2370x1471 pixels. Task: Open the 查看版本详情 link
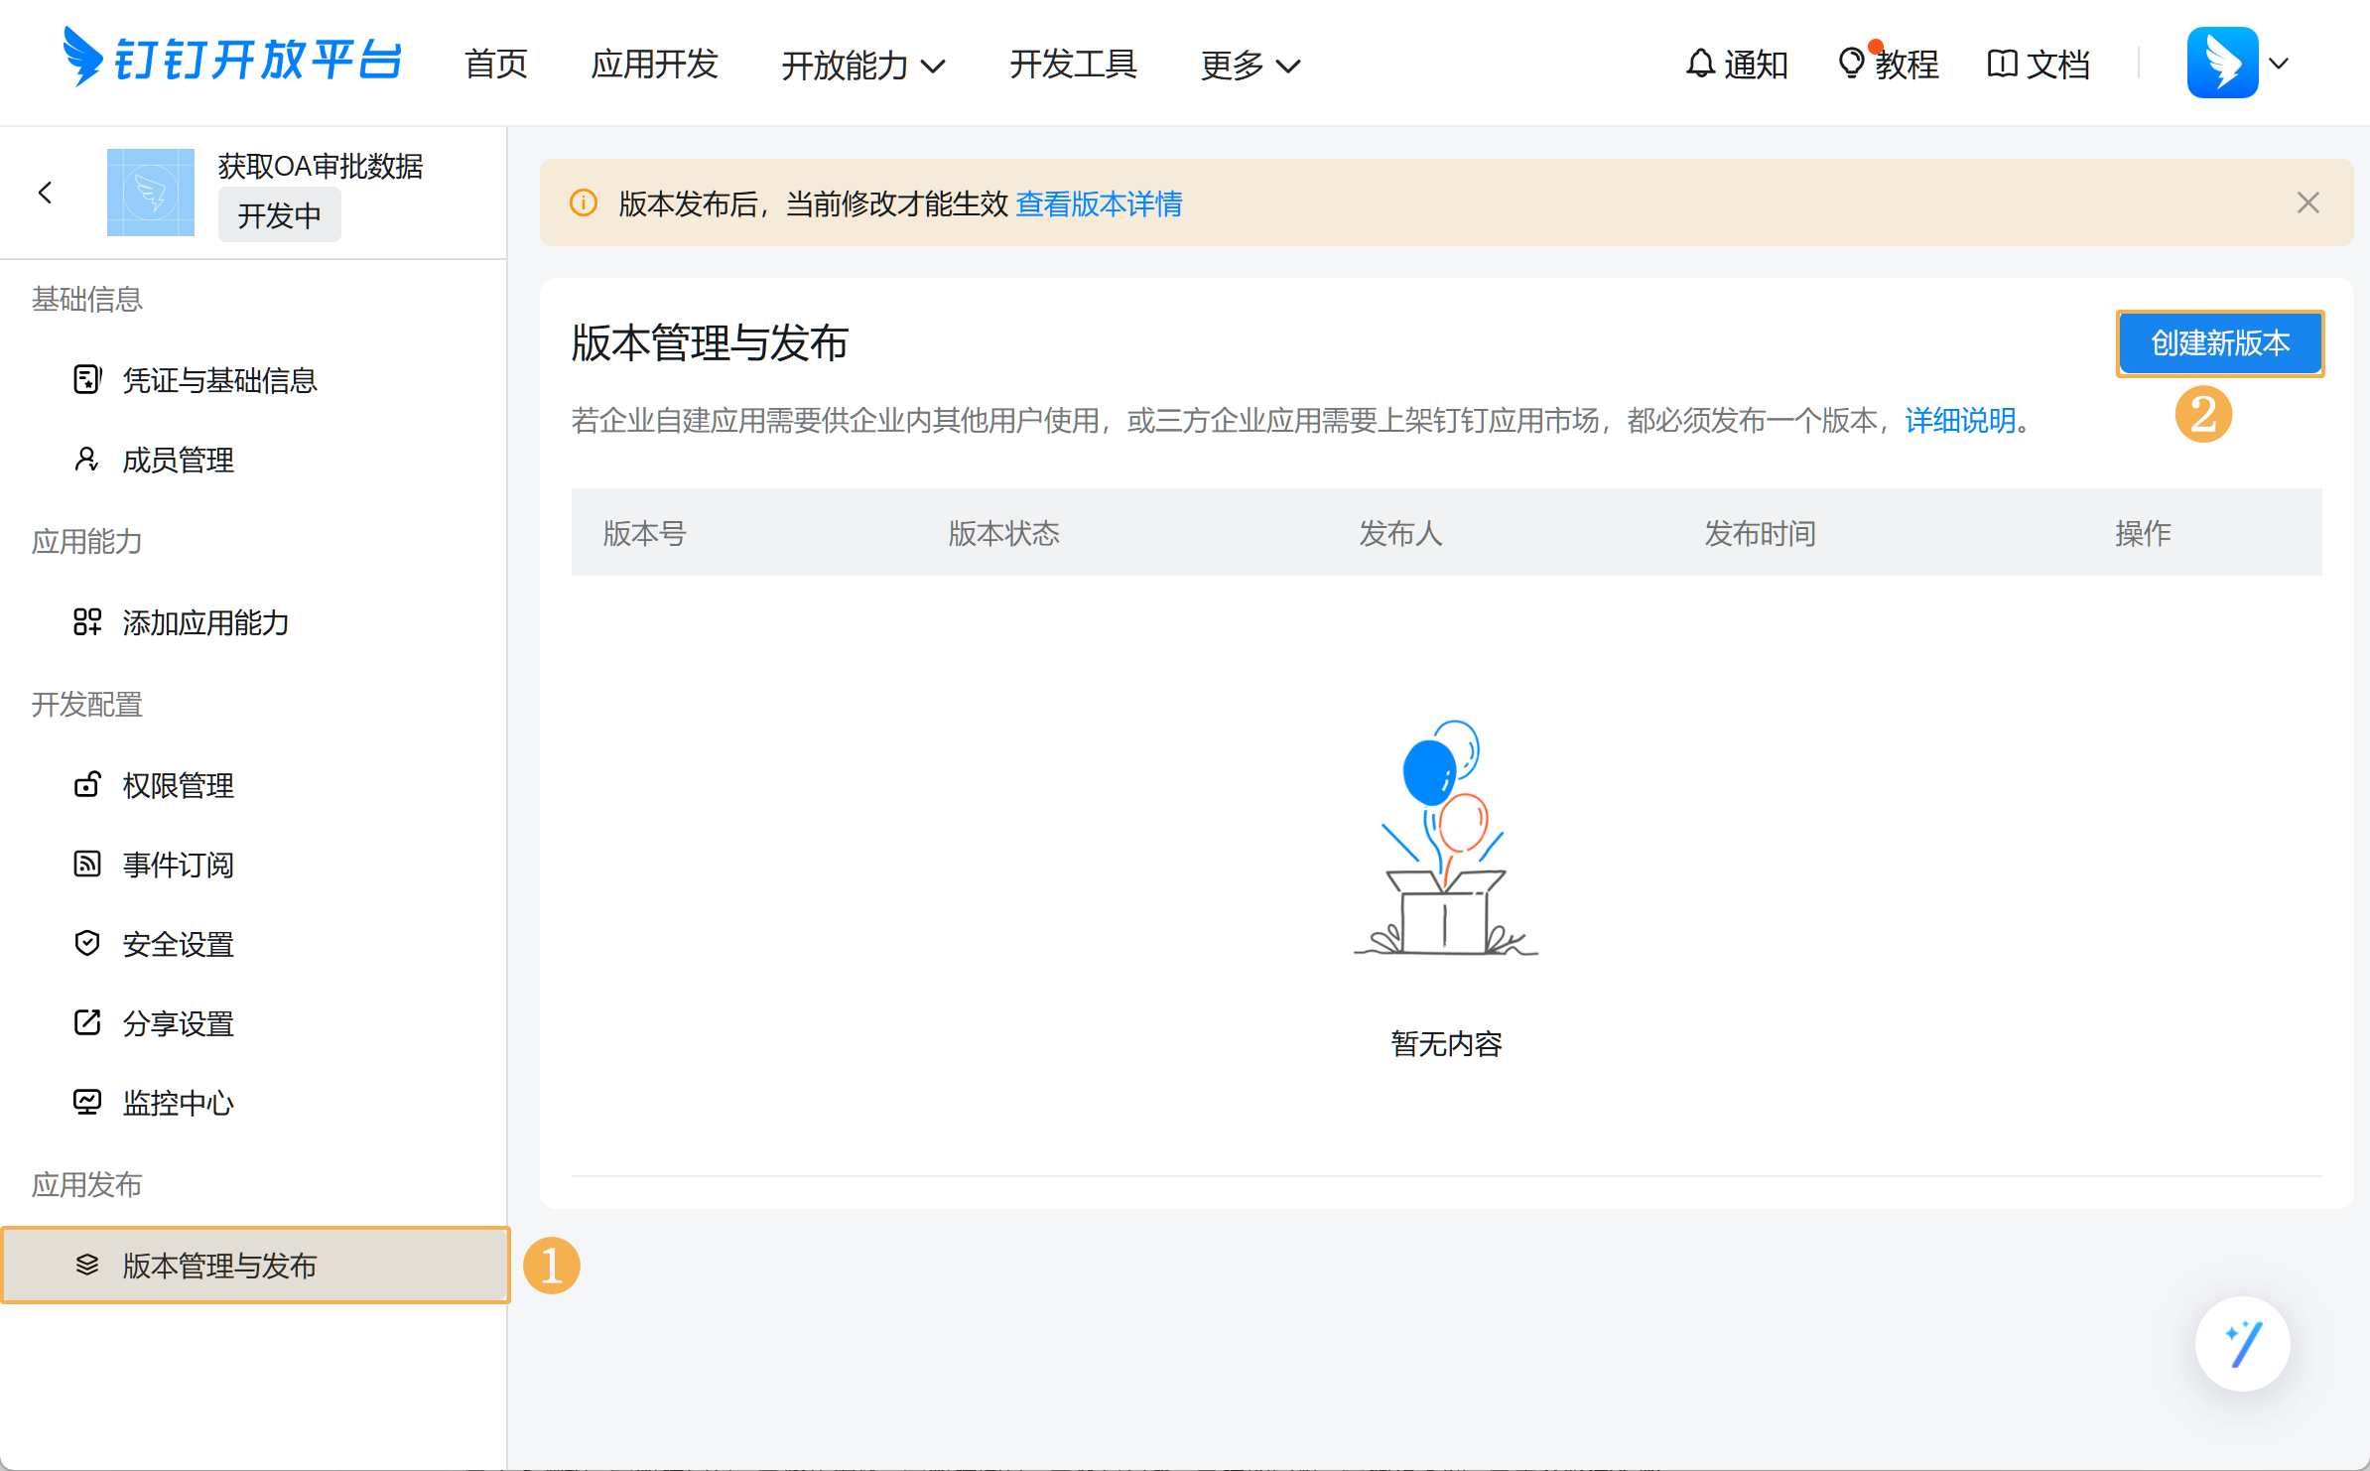click(1099, 203)
